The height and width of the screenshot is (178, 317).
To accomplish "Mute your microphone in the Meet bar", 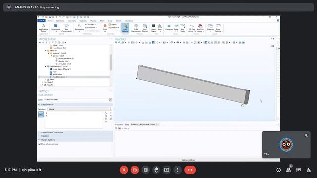I will pyautogui.click(x=124, y=170).
